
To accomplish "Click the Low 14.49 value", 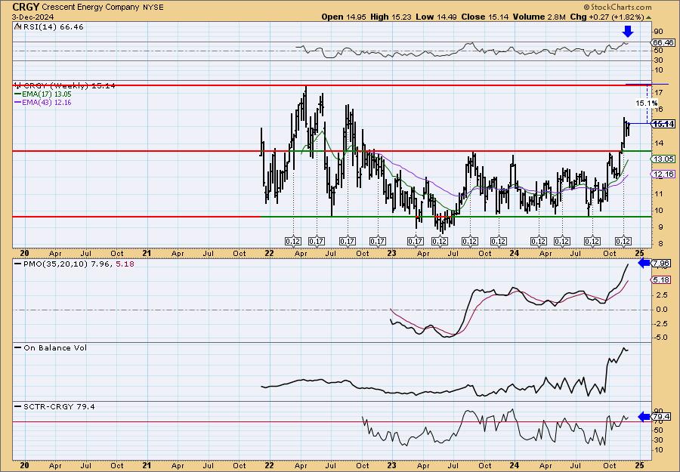I will tap(436, 17).
